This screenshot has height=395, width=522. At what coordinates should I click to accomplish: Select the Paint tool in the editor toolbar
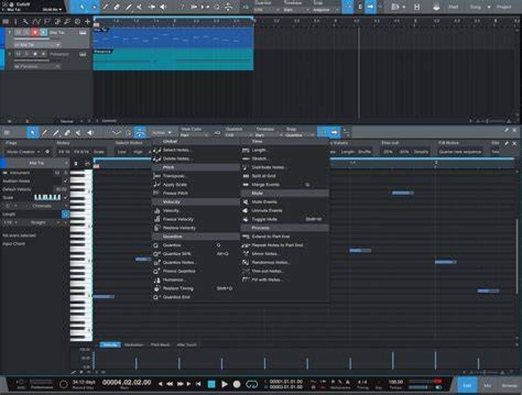56,133
